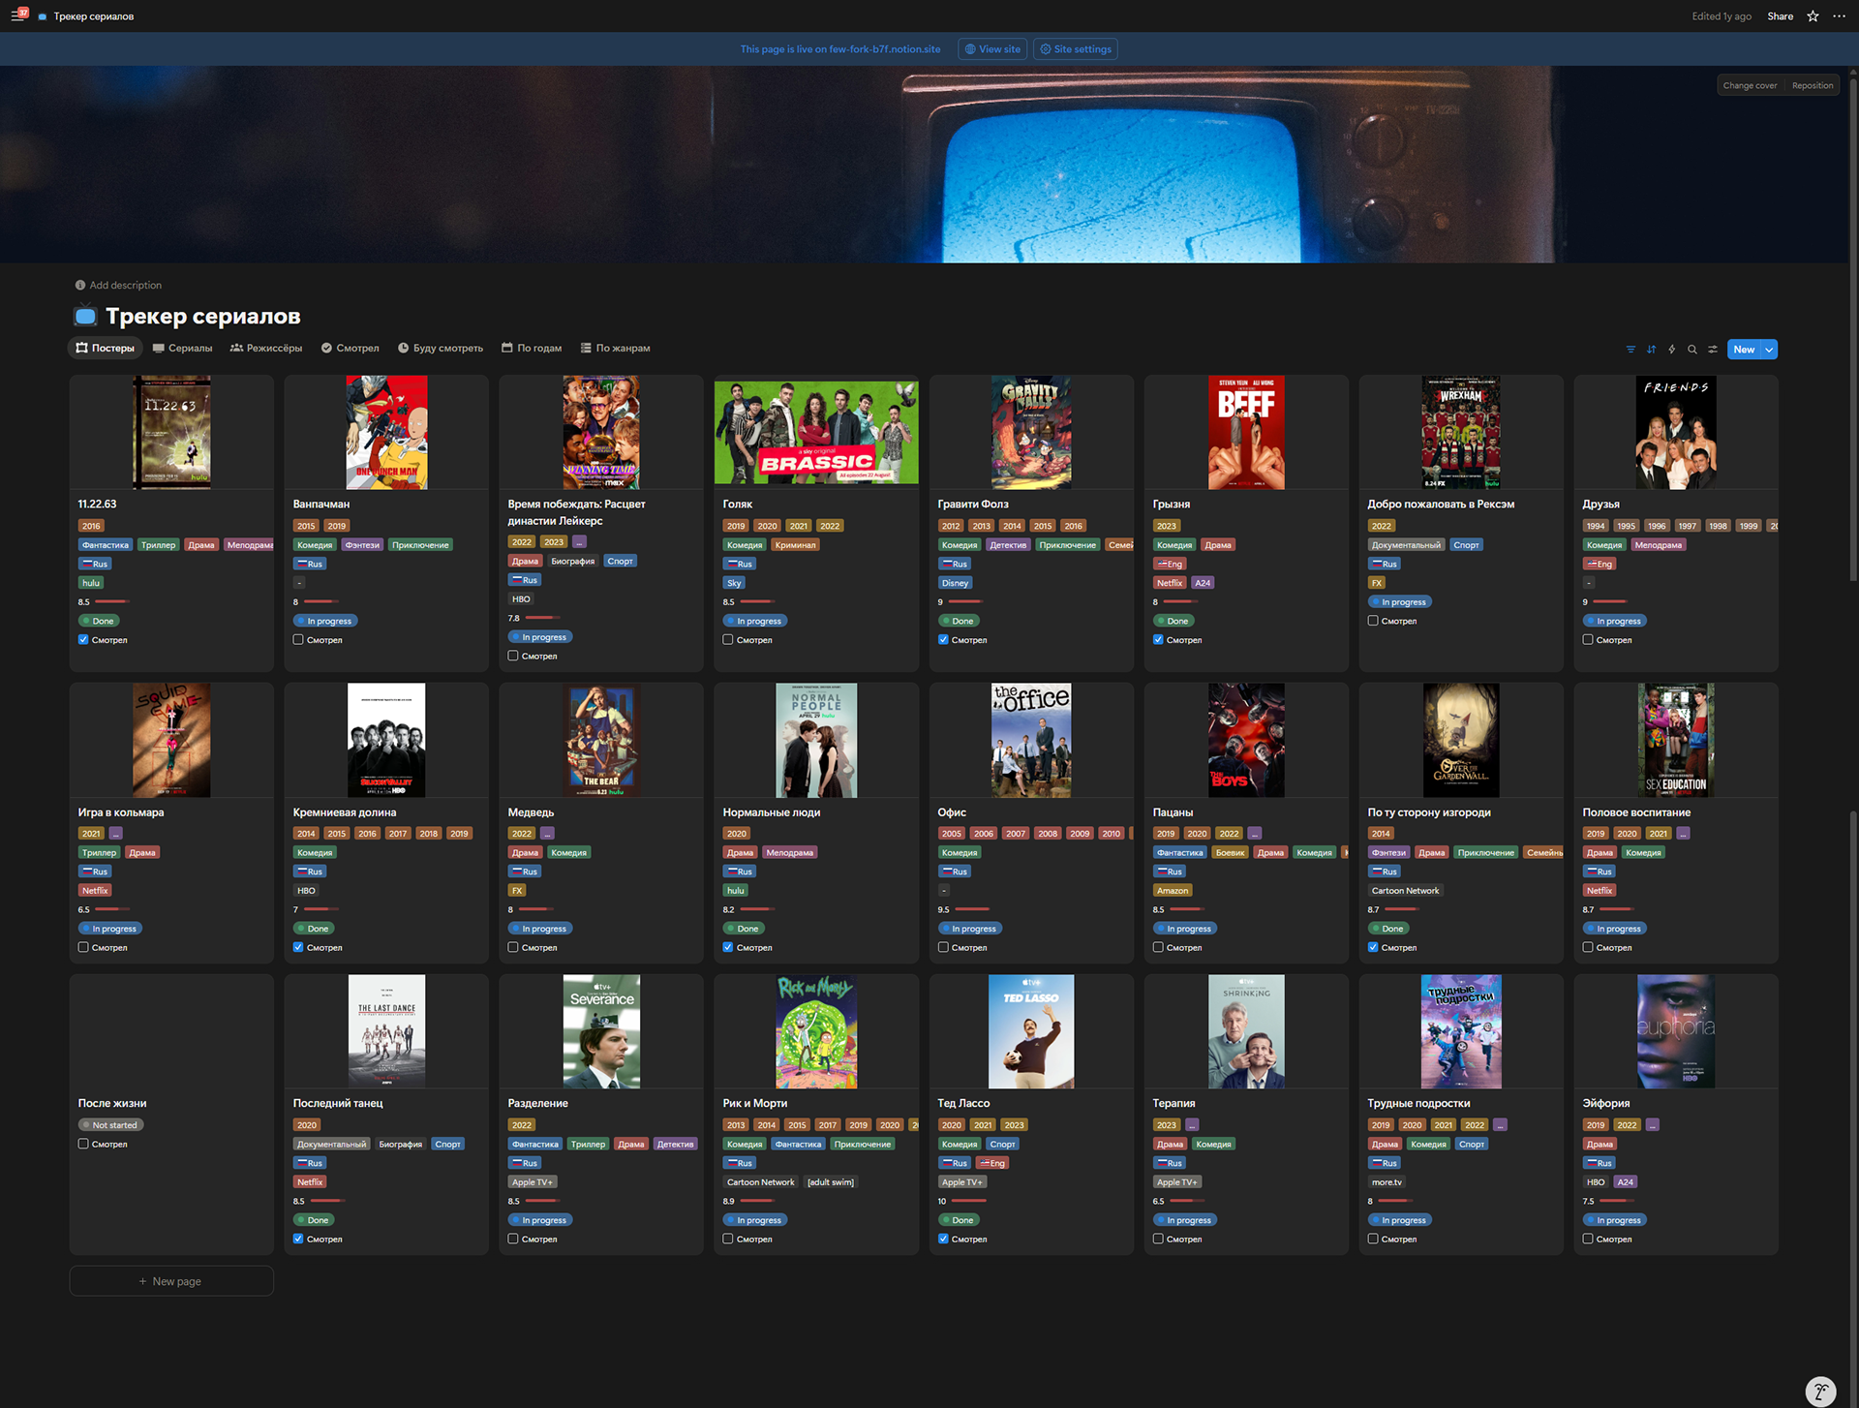Open automations lightning bolt icon
Image resolution: width=1859 pixels, height=1408 pixels.
tap(1671, 350)
